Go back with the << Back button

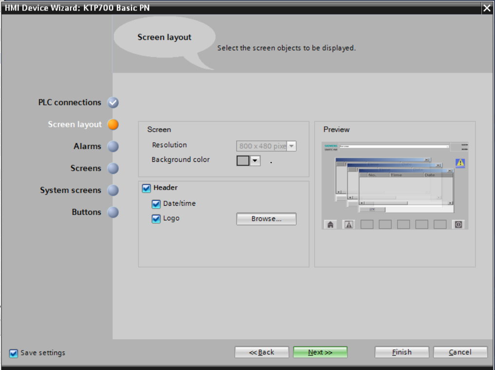(262, 352)
